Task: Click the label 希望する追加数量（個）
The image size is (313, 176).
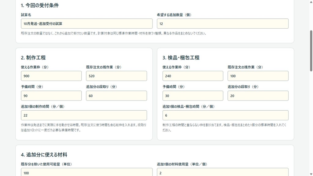Action: pyautogui.click(x=174, y=15)
